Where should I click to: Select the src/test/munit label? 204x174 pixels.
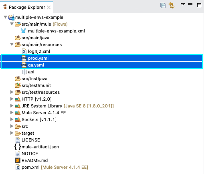[36, 85]
